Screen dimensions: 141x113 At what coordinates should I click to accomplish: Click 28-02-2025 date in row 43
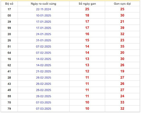point(44,84)
